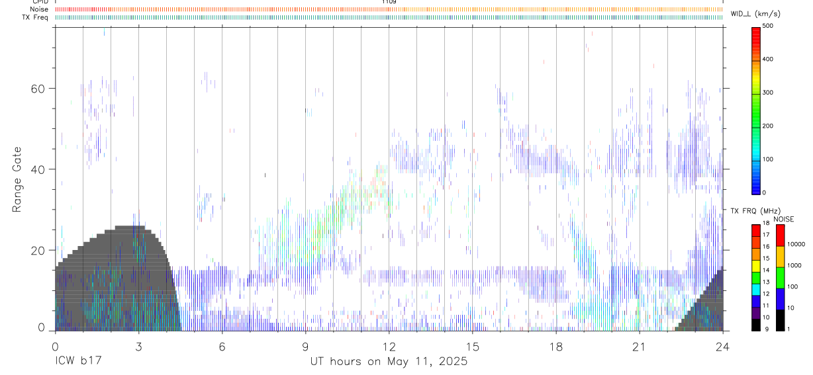This screenshot has width=813, height=375.
Task: Click the 300 tick on the width colorbar
Action: tap(768, 93)
